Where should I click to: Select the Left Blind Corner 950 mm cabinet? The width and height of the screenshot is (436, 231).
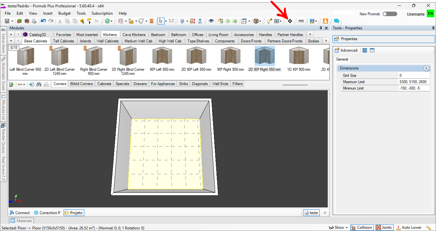tap(25, 61)
